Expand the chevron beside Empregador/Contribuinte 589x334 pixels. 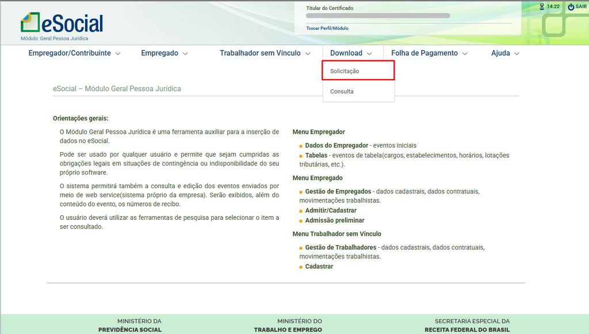pos(118,53)
